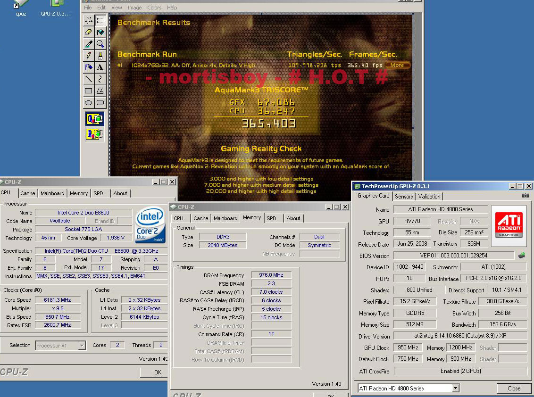Image resolution: width=534 pixels, height=397 pixels.
Task: Select the Brush tool in Paint
Action: [x=100, y=56]
